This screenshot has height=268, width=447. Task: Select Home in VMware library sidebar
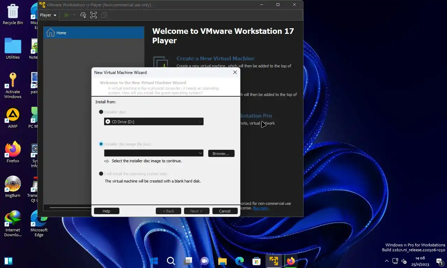tap(94, 33)
